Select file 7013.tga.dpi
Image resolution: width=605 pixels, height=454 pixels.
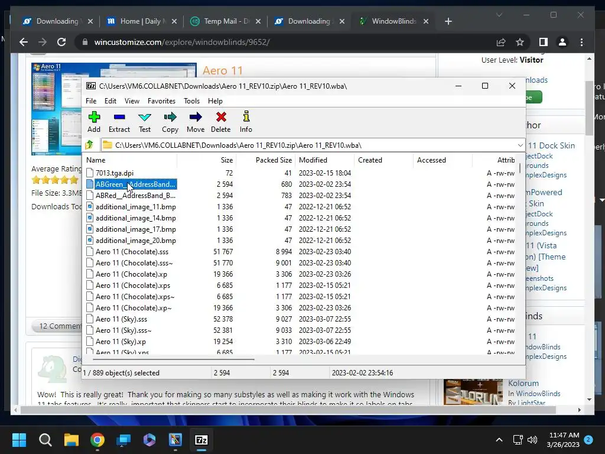tap(115, 173)
